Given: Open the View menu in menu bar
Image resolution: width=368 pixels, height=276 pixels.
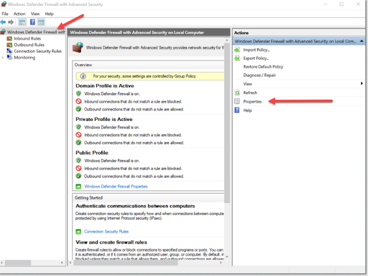Looking at the screenshot, I should 35,14.
